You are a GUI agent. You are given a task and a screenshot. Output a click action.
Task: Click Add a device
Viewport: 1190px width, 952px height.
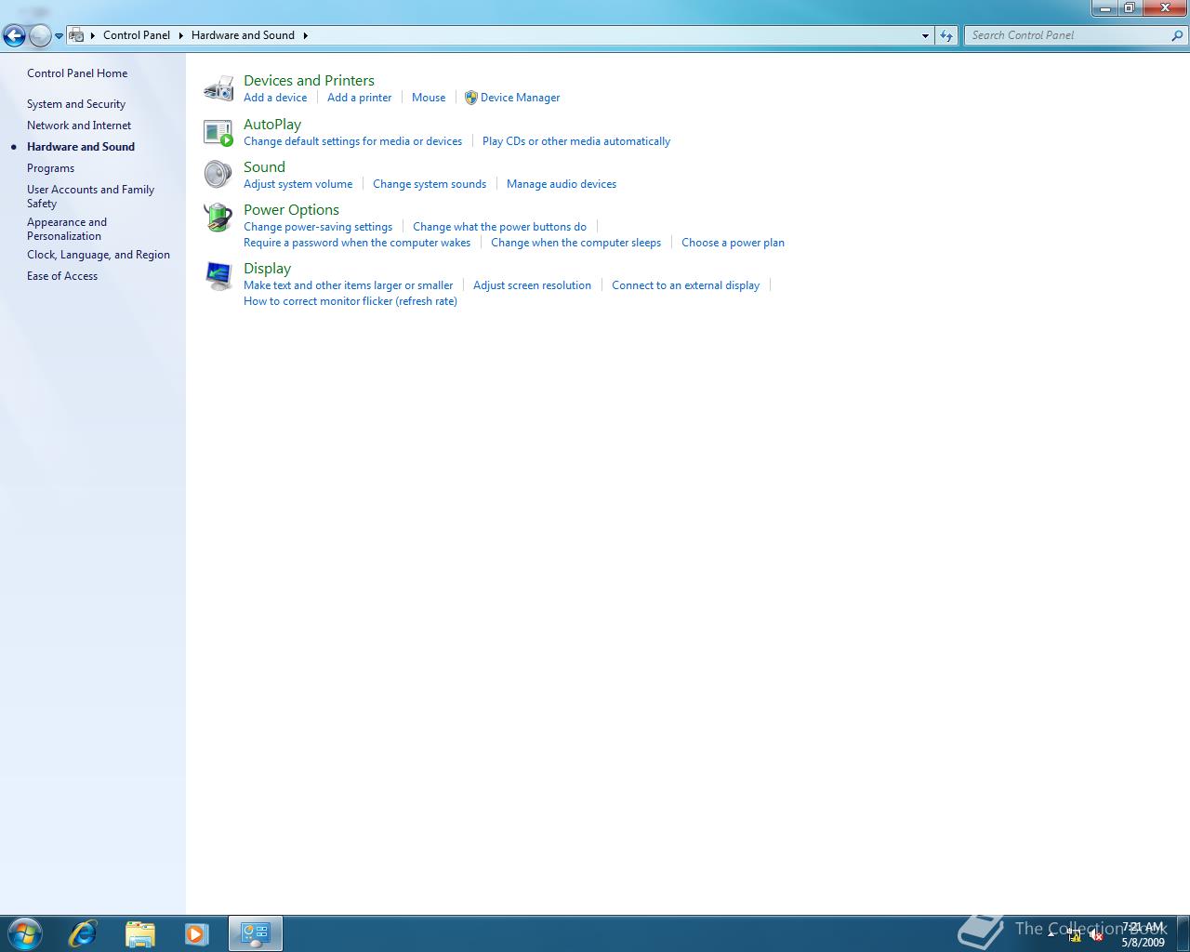click(x=275, y=98)
